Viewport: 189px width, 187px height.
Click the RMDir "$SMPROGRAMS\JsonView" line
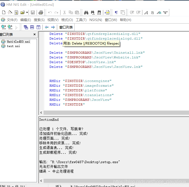(x=80, y=100)
